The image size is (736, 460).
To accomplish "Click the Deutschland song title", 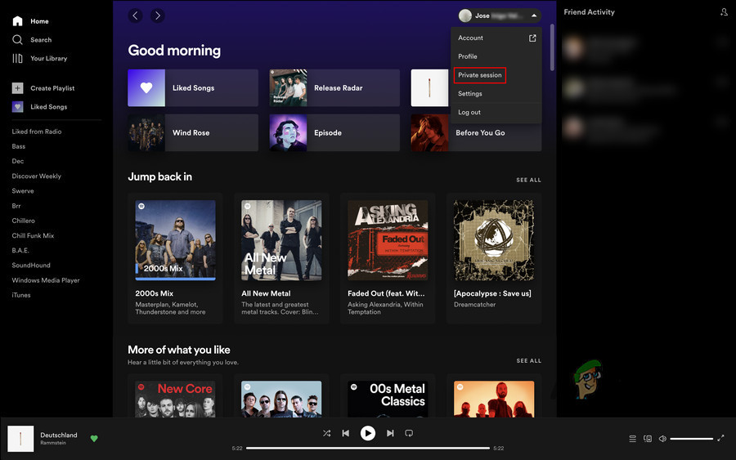I will 59,435.
